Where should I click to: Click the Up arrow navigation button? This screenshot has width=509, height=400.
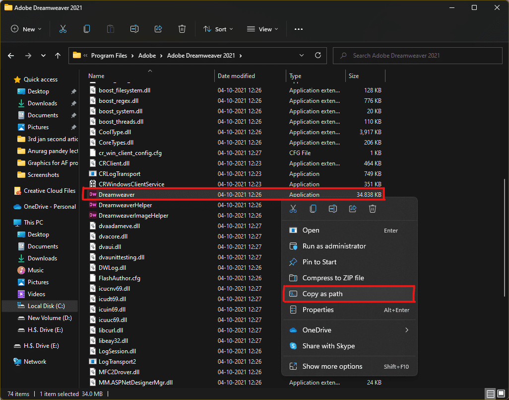58,56
